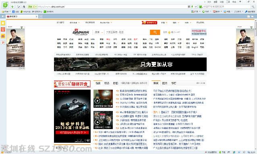Click the 只为更加从容 car banner ad

(x=130, y=64)
